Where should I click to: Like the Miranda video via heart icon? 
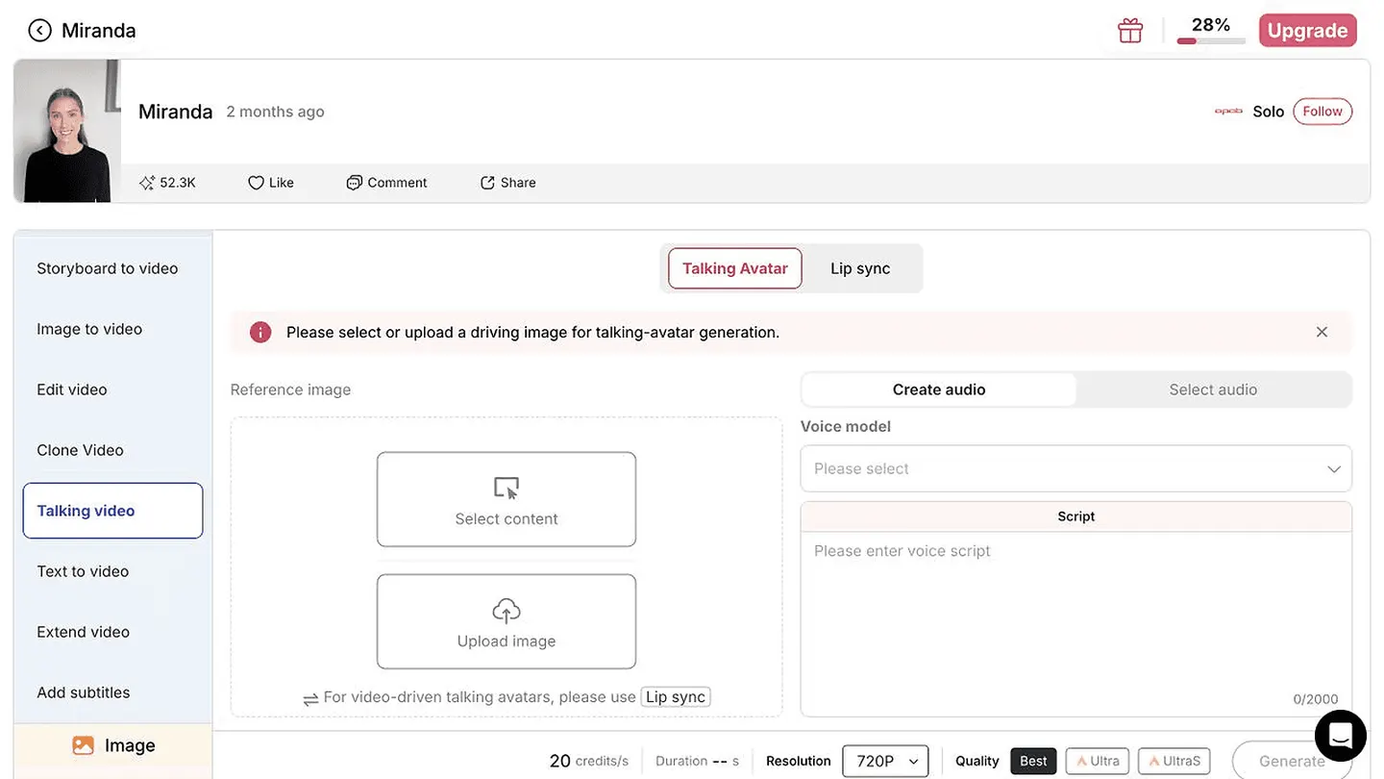256,183
